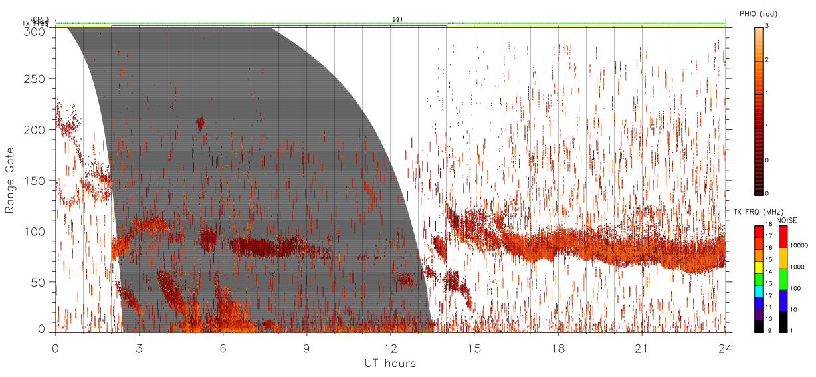This screenshot has width=816, height=377.
Task: Click the TX FRQ legend label '14'
Action: click(770, 272)
